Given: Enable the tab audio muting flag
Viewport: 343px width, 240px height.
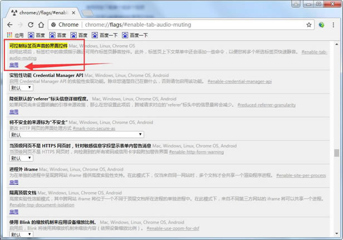Looking at the screenshot, I should [x=14, y=65].
